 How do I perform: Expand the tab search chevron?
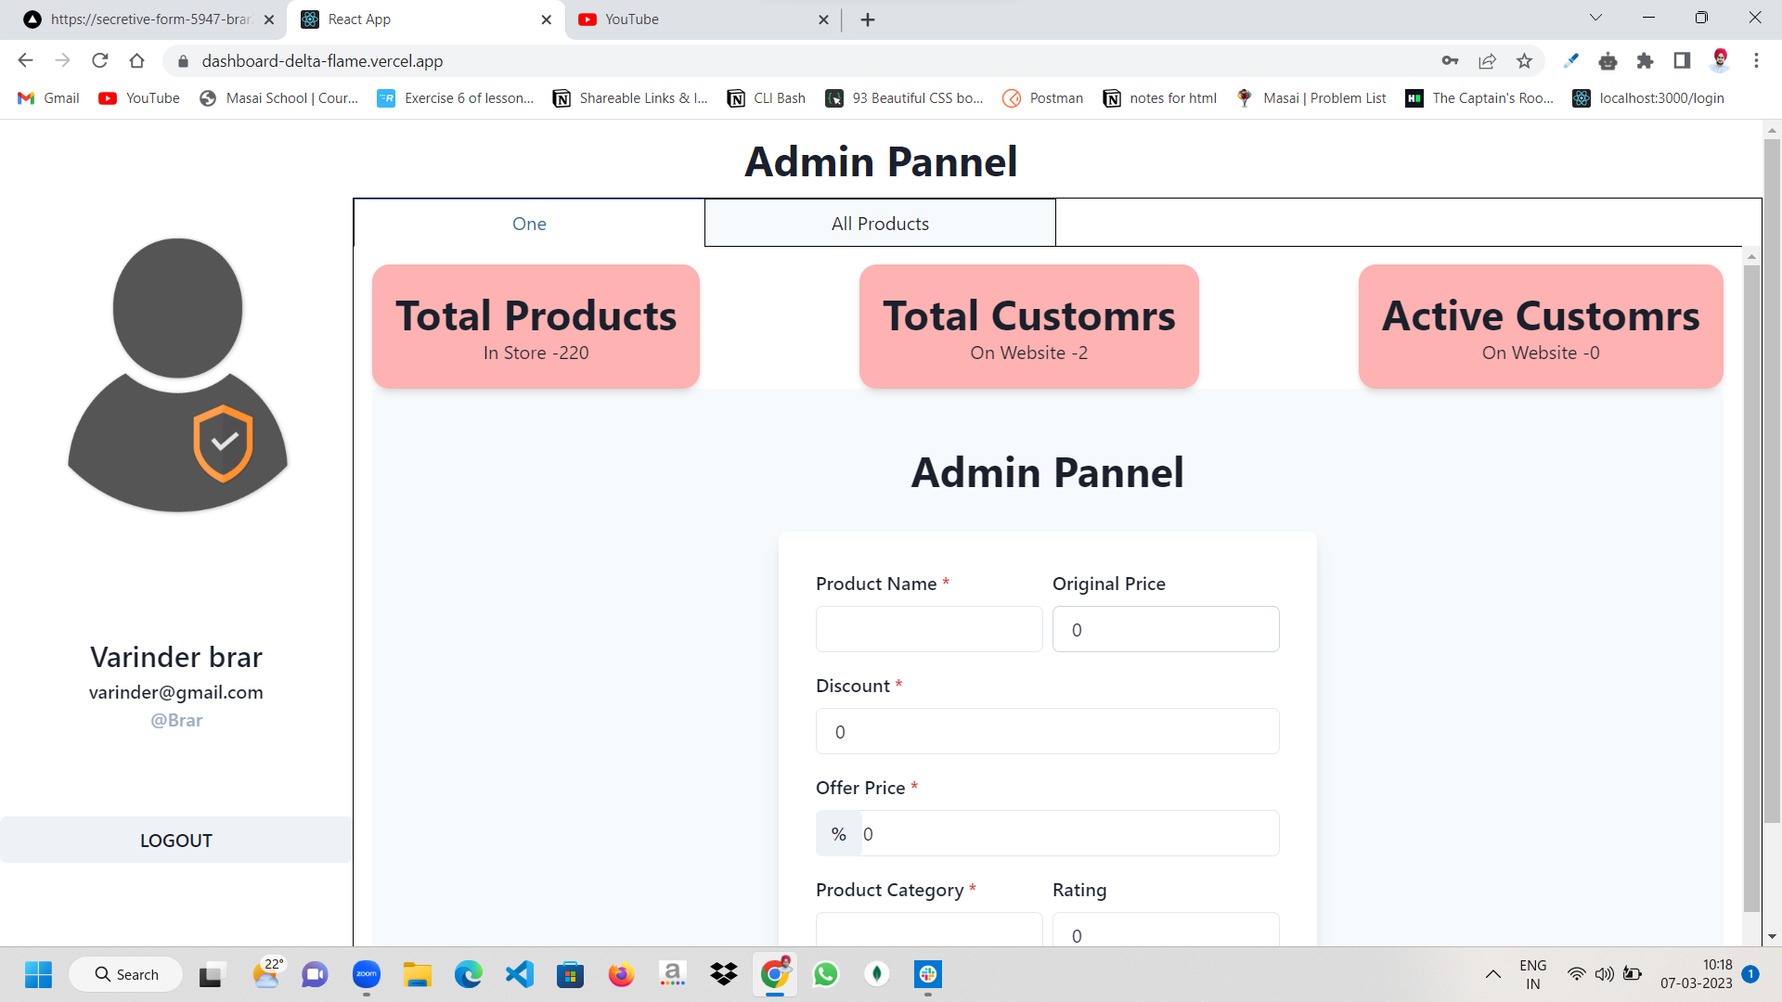tap(1595, 18)
